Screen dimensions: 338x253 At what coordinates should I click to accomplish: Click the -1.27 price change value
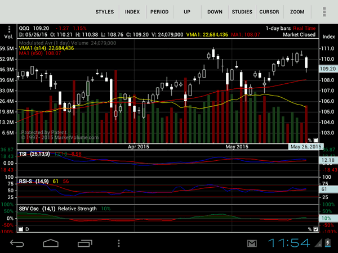click(x=63, y=29)
